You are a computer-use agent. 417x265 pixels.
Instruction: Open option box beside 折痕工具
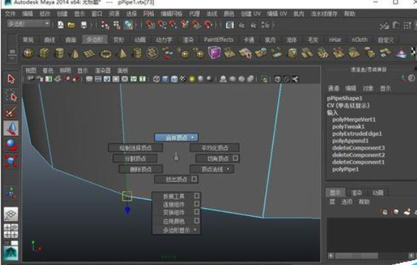pyautogui.click(x=196, y=196)
